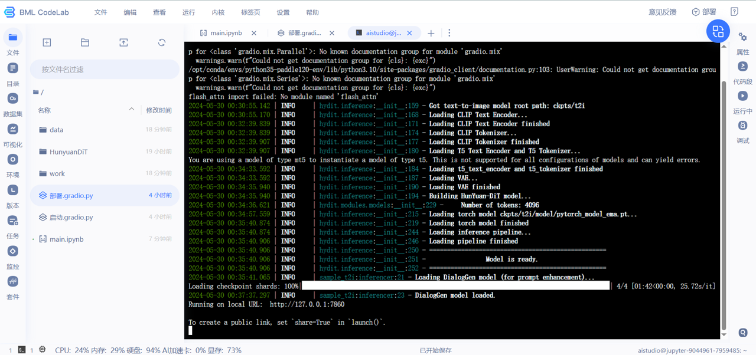
Task: Click the terminal icon in status bar
Action: [x=22, y=350]
